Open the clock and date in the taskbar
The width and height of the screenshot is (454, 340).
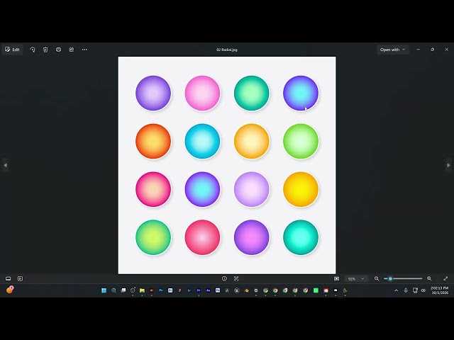coord(440,290)
